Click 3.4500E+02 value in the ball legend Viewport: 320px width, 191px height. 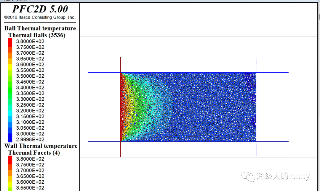pyautogui.click(x=30, y=82)
